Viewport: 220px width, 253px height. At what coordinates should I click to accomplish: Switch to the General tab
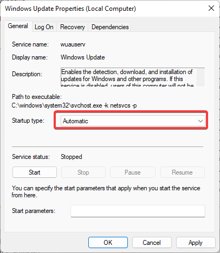18,26
